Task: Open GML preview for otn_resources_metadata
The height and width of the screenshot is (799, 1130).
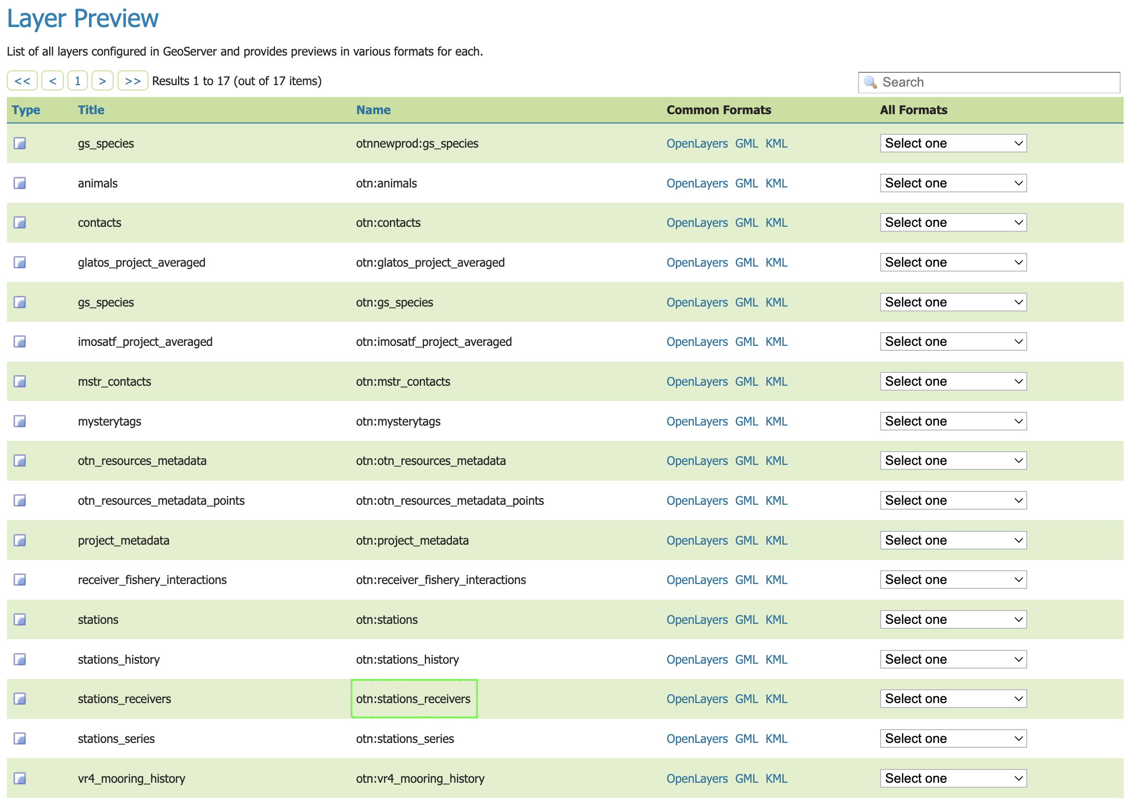Action: coord(746,461)
